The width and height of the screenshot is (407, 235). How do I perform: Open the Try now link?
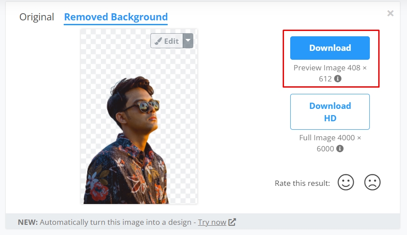tap(212, 222)
